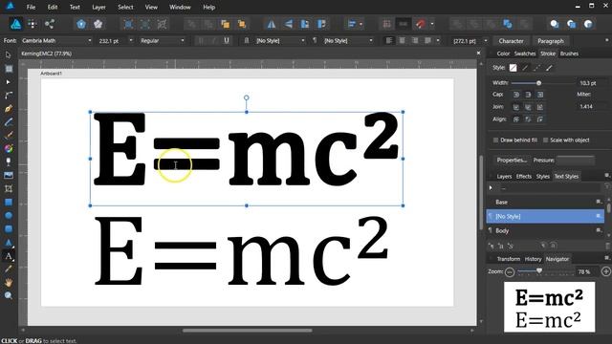The image size is (612, 344).
Task: Open the File menu
Action: 31,7
